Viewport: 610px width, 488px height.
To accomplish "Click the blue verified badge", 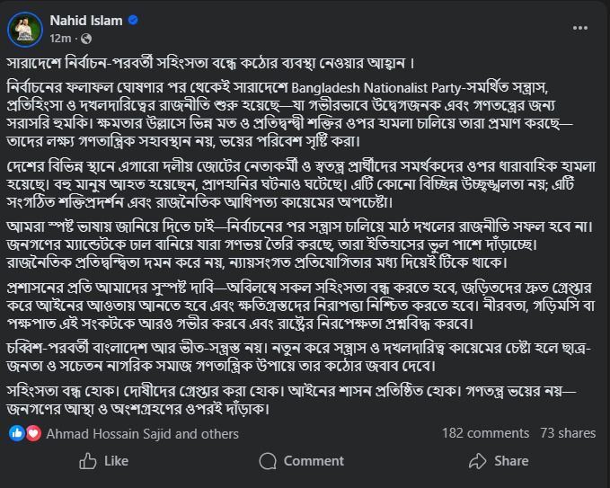I will pos(133,20).
